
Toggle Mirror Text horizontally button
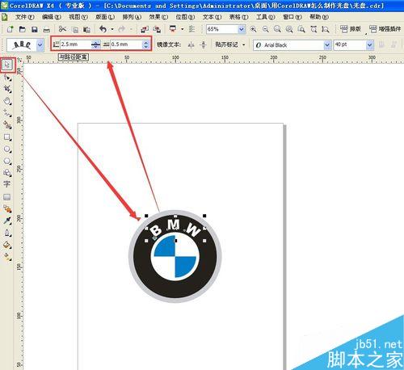[191, 44]
